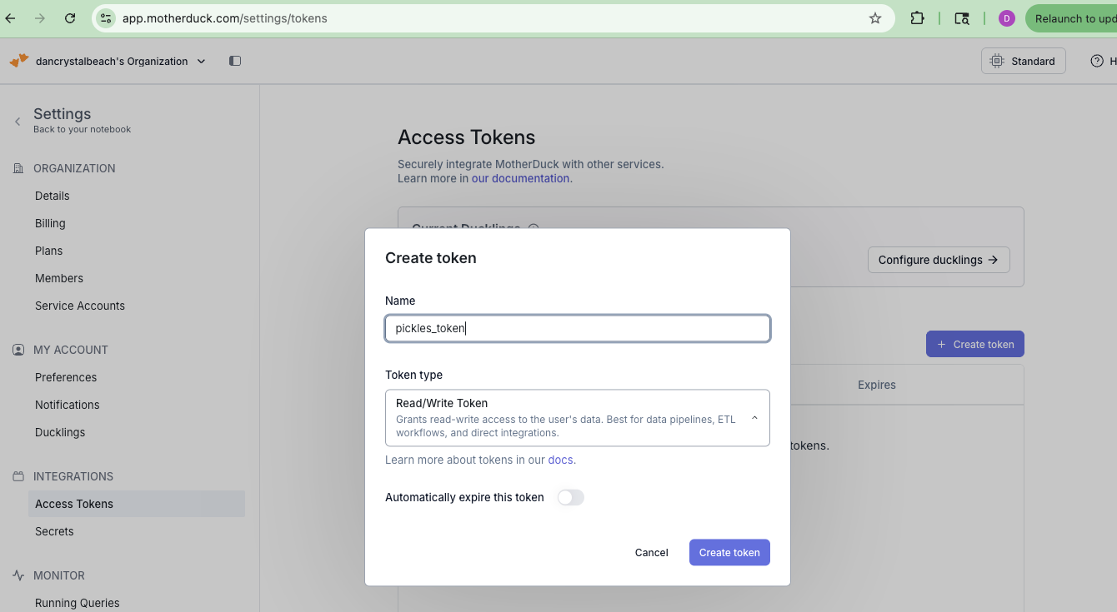
Task: Click the media search toolbar icon
Action: click(x=962, y=18)
